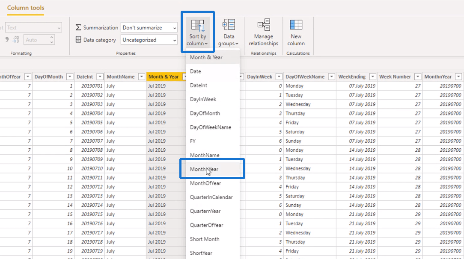
Task: Choose Month & Year in sort list
Action: pos(212,57)
